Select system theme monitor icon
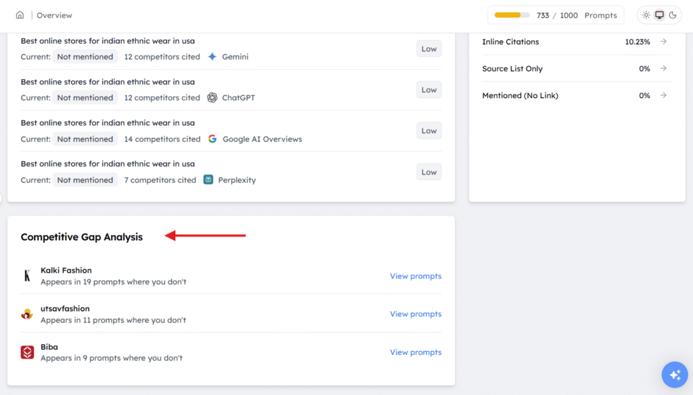693x395 pixels. [x=659, y=15]
